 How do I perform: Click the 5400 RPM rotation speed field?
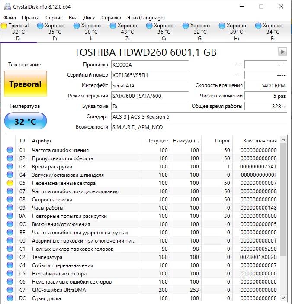point(266,85)
